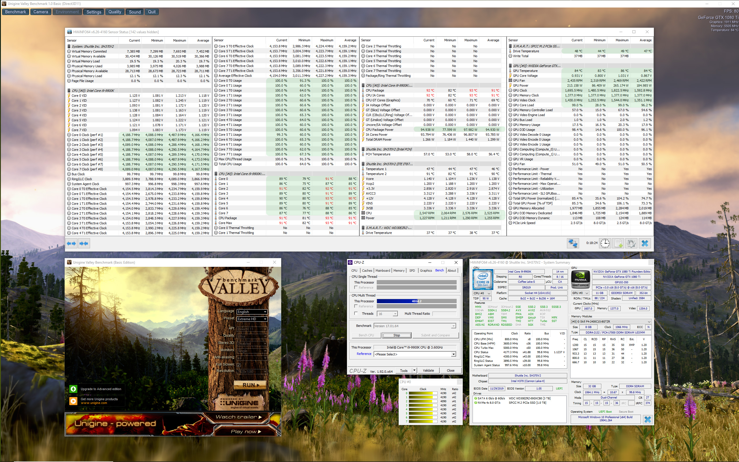Click the Get more Unigine products icon
This screenshot has width=739, height=462.
click(x=73, y=401)
